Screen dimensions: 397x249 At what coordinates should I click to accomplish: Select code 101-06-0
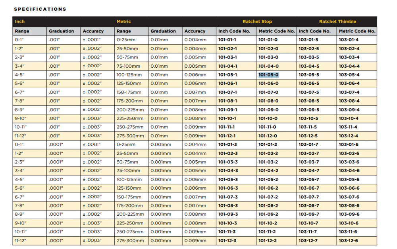(x=268, y=84)
